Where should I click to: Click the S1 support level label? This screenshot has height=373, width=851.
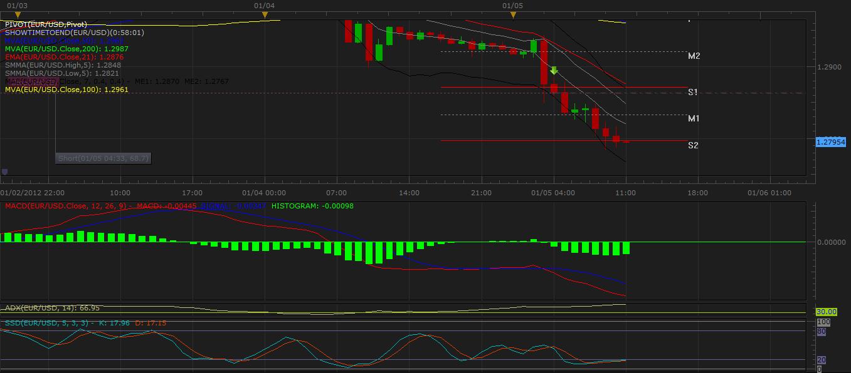[x=693, y=92]
